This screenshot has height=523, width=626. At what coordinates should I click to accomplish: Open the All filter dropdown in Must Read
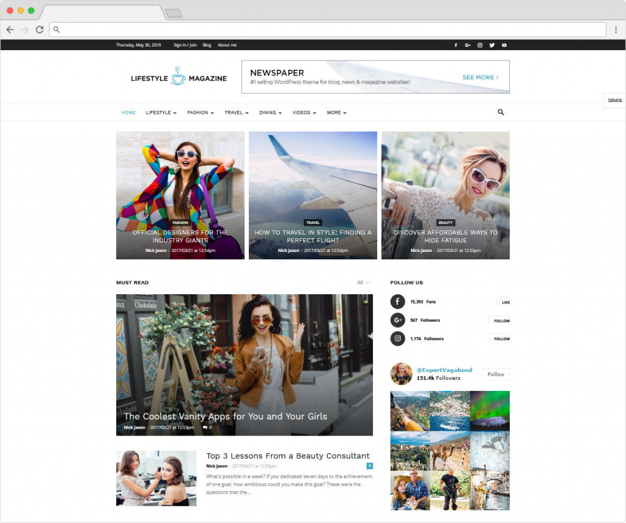coord(363,283)
